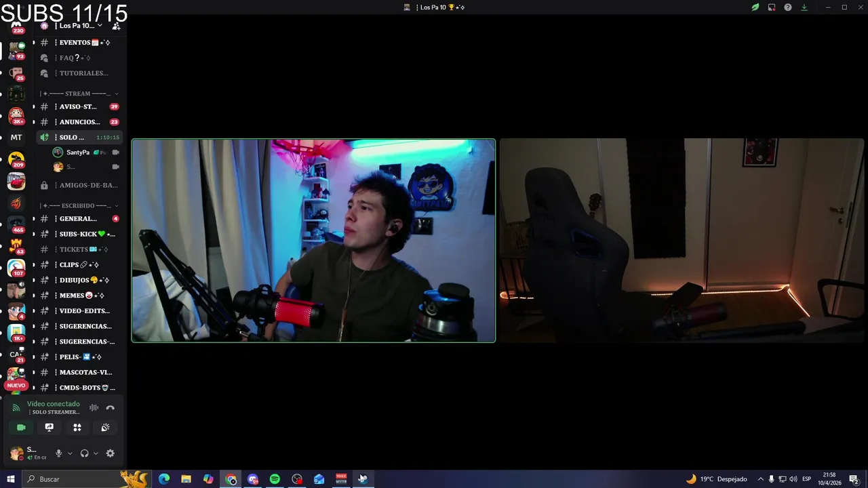Open the CMDS-BOTS channel
Screen dimensions: 868x488
click(x=79, y=388)
